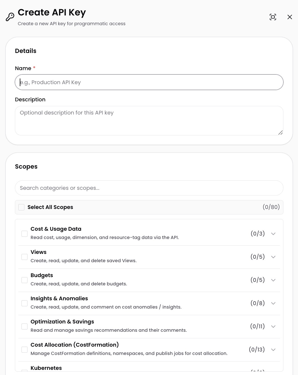Expand the Budgets chevron arrow
This screenshot has height=375, width=298.
tap(273, 280)
